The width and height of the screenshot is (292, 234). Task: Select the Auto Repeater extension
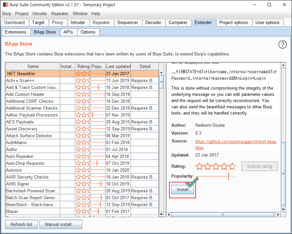(82, 156)
